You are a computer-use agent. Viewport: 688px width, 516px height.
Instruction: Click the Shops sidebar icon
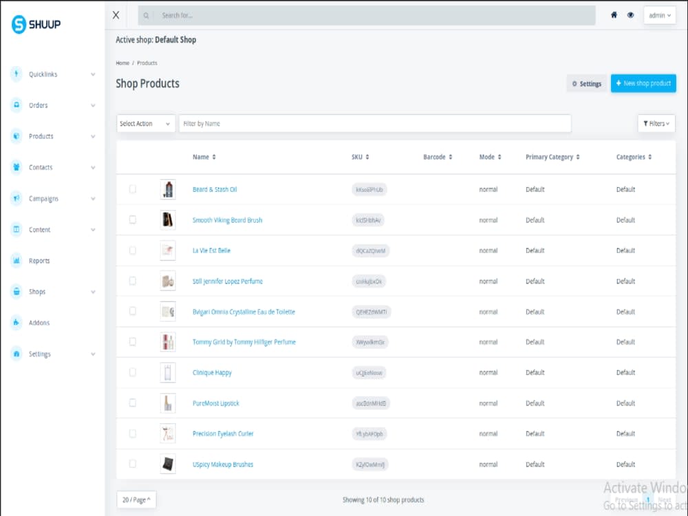click(x=17, y=291)
